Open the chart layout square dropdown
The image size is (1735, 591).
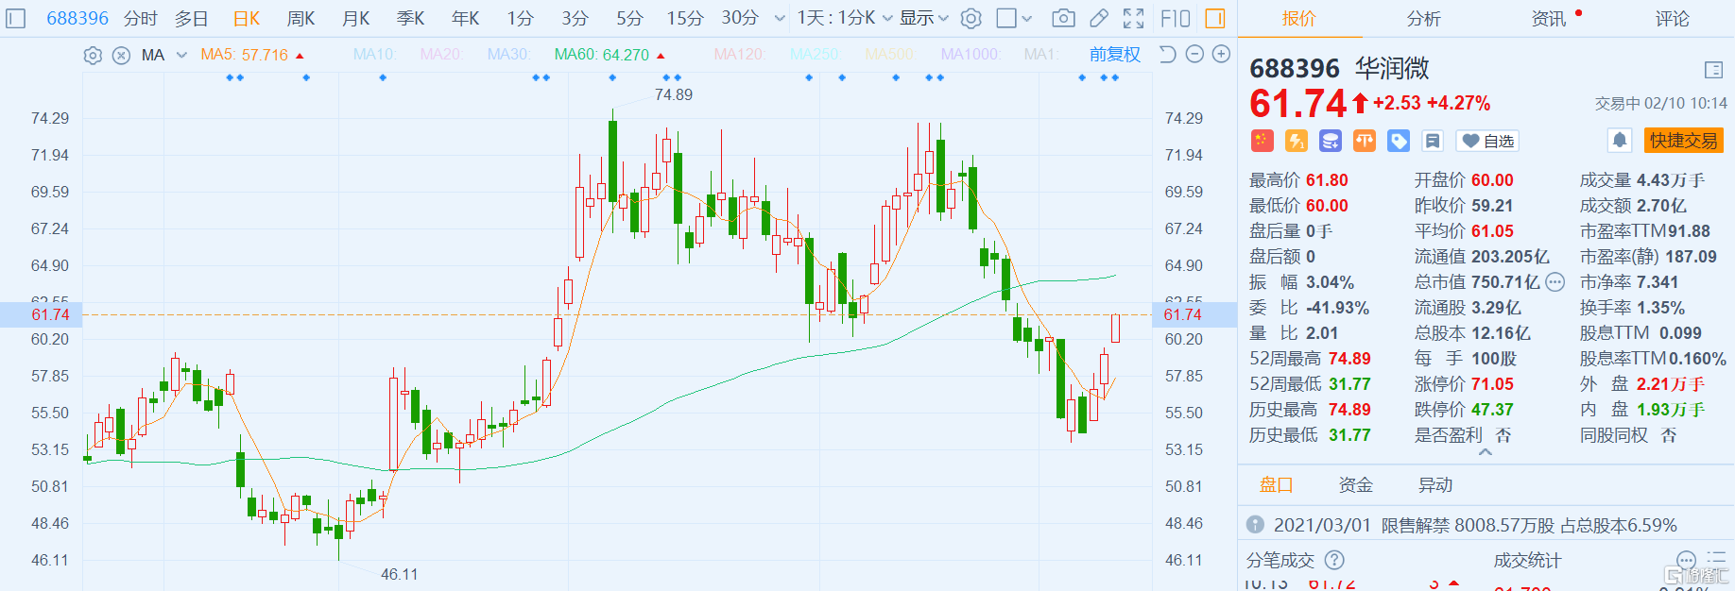(x=1015, y=18)
